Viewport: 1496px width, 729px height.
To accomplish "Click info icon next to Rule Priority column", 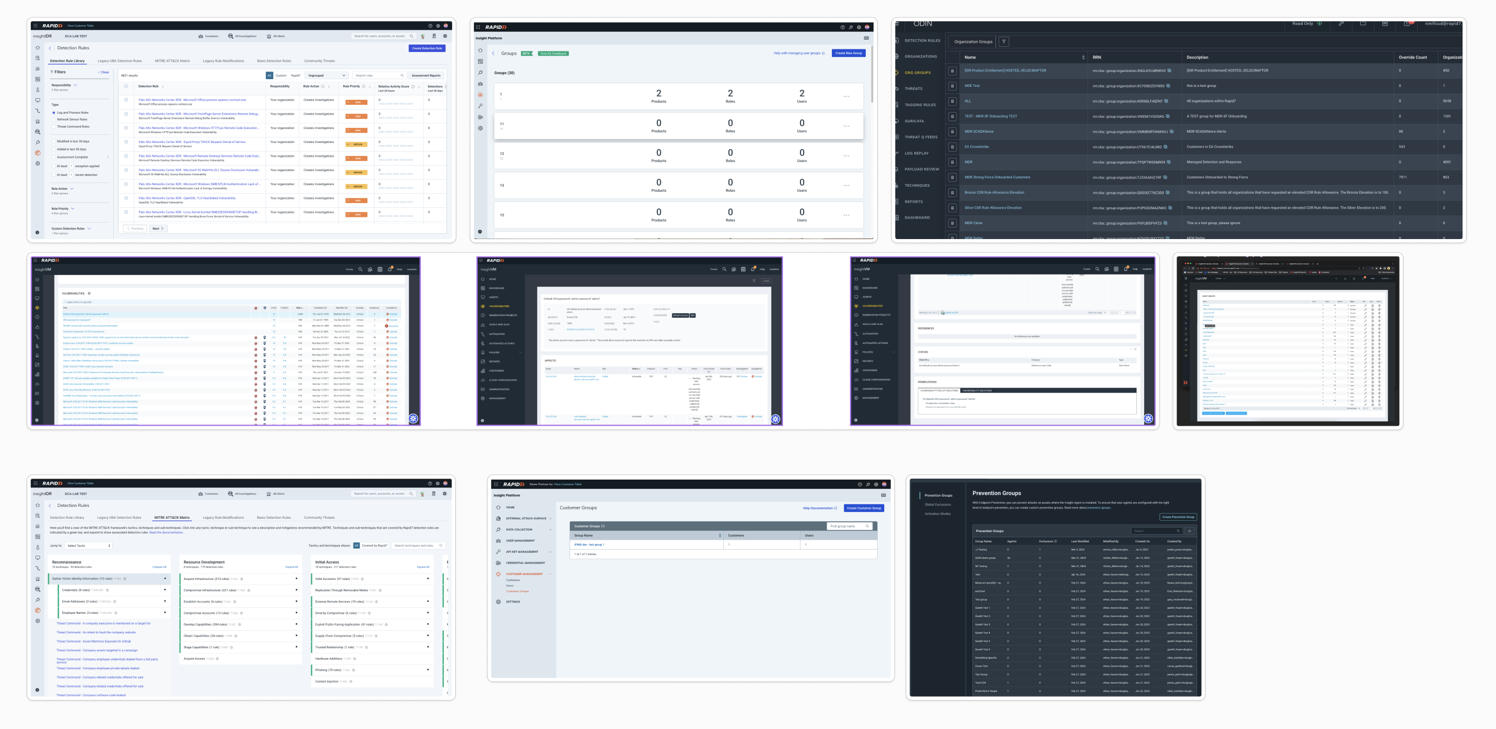I will [364, 86].
